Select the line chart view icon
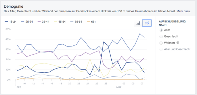The height and width of the screenshot is (95, 197). tap(147, 23)
